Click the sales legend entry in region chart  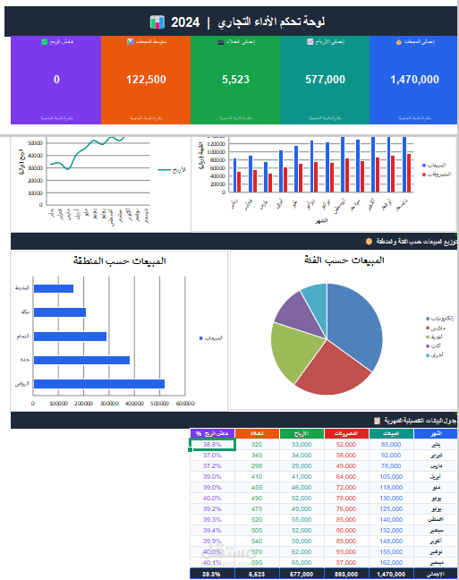point(211,338)
